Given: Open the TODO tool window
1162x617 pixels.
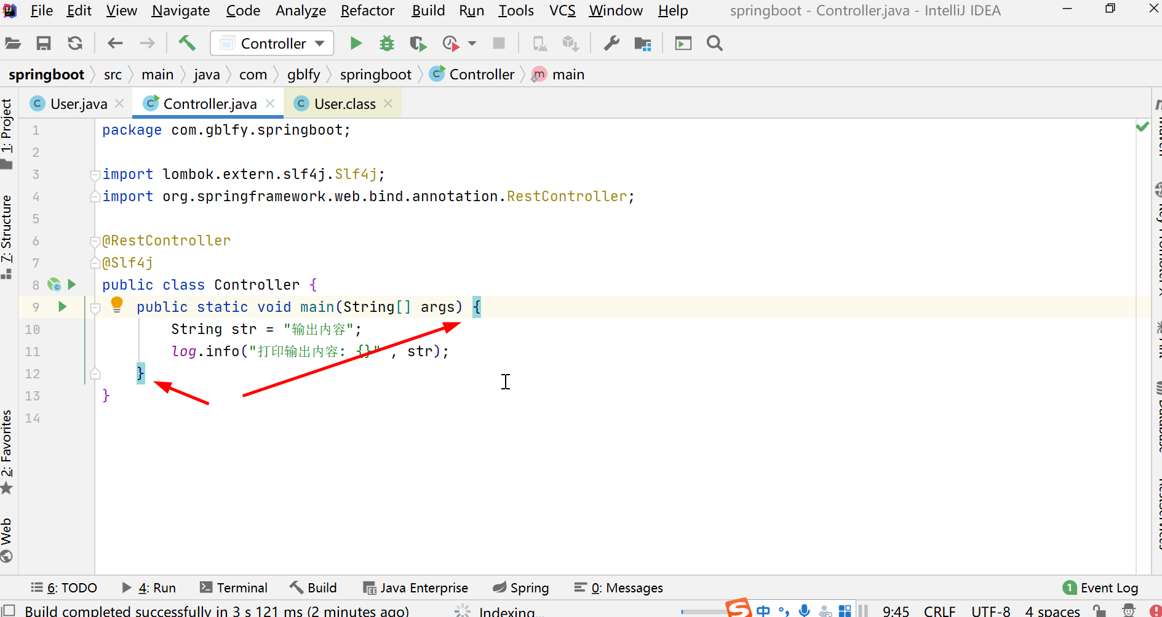Looking at the screenshot, I should tap(64, 588).
